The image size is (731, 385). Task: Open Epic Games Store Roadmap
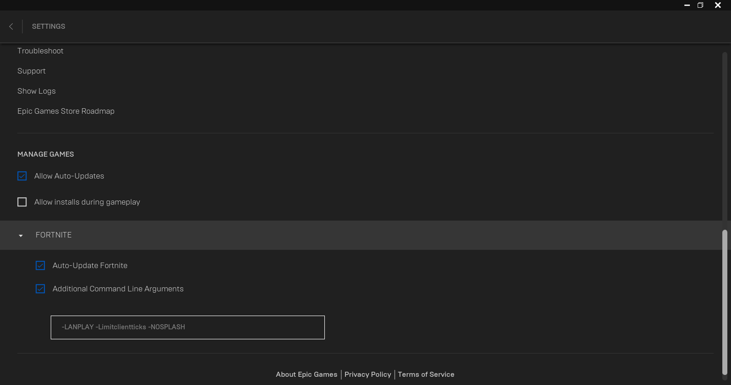click(66, 111)
